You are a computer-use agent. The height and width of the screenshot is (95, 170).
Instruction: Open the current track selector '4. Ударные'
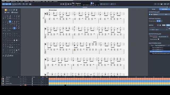(78, 3)
